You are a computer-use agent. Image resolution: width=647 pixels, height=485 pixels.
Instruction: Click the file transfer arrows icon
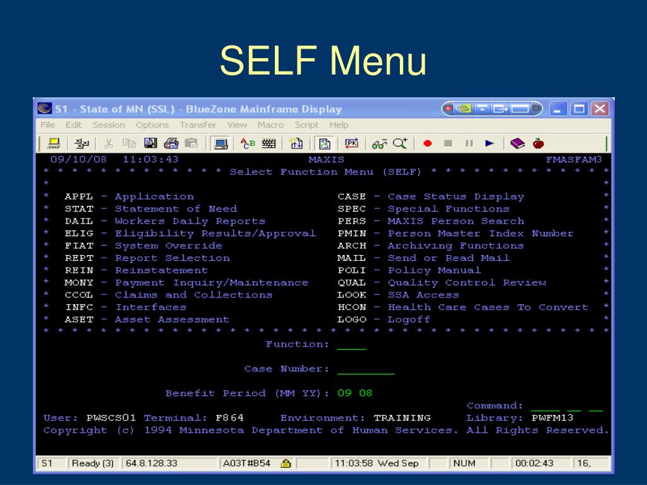pyautogui.click(x=296, y=143)
